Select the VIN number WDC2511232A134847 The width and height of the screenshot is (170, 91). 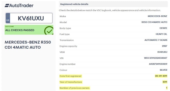(155, 58)
